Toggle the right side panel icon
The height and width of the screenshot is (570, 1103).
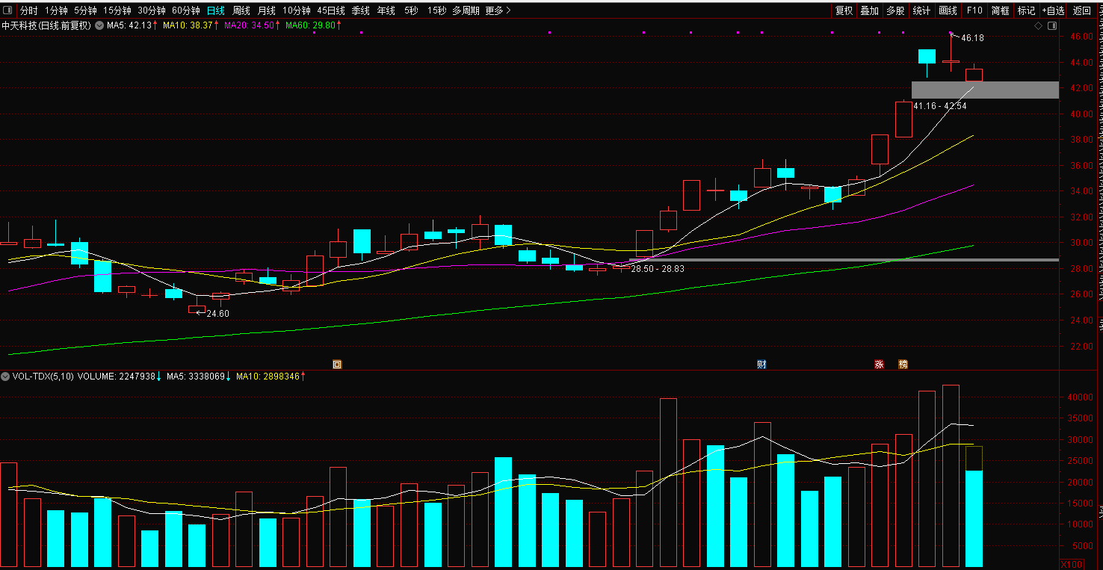(1051, 26)
